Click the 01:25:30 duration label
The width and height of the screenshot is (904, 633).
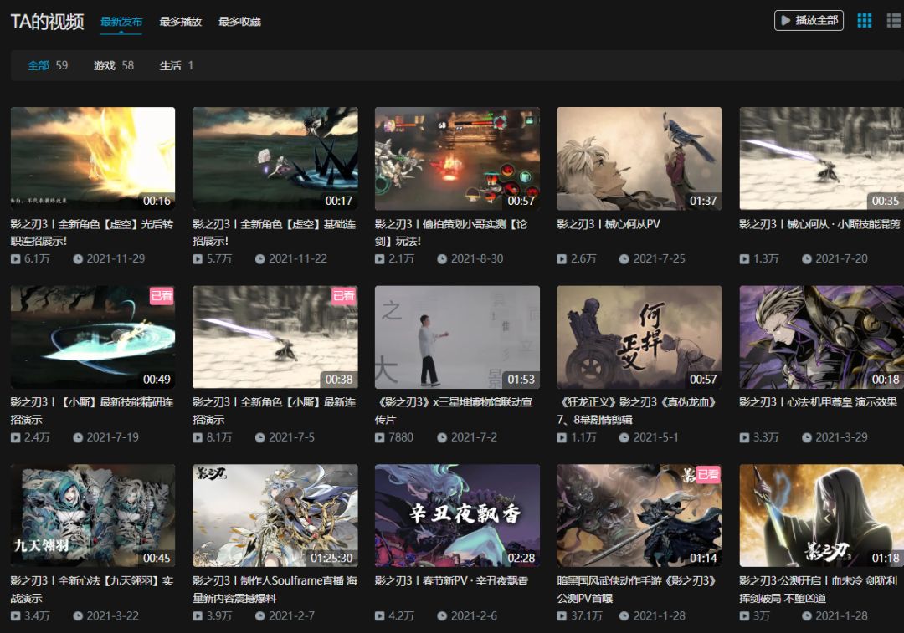[331, 558]
